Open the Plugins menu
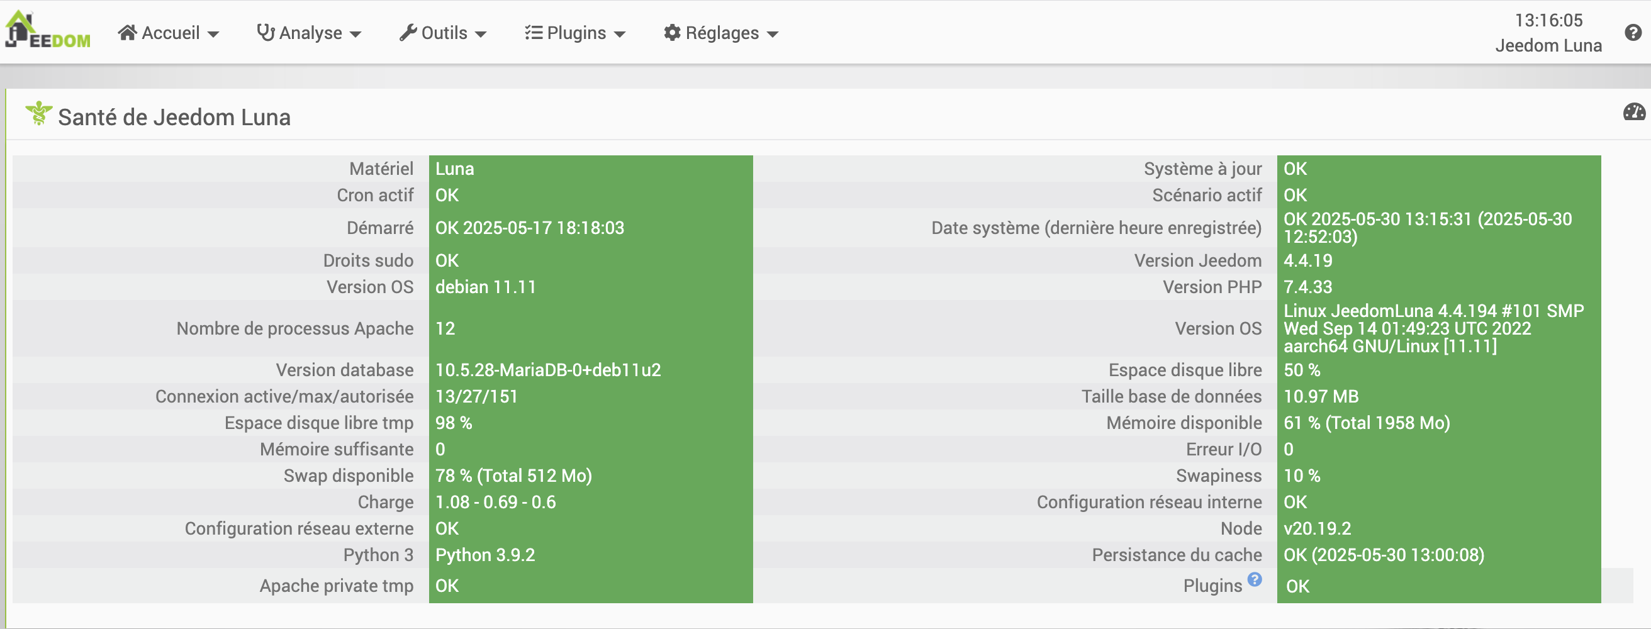 pos(576,33)
